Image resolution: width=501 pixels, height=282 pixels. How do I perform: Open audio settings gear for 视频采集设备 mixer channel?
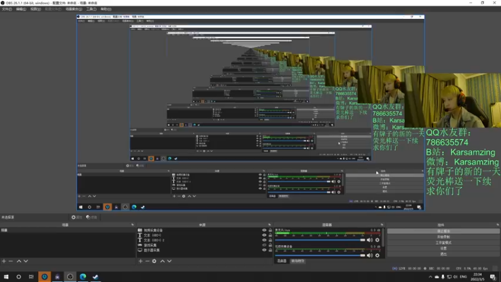coord(378,256)
